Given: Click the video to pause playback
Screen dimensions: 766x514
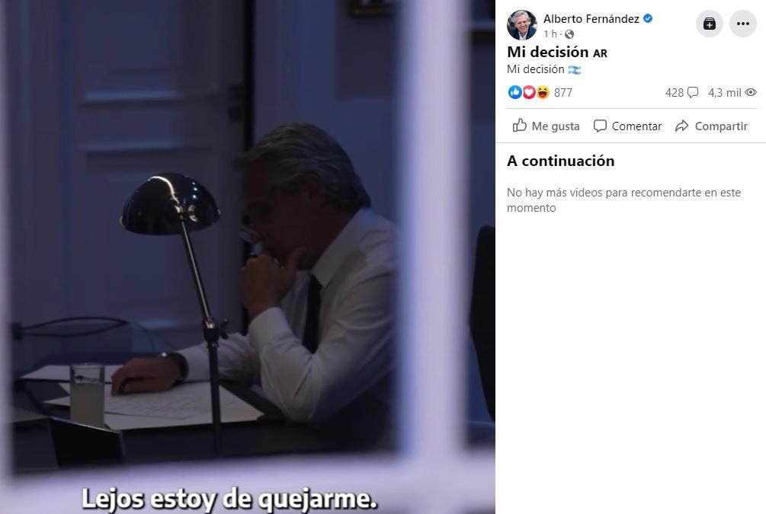Looking at the screenshot, I should tap(248, 257).
